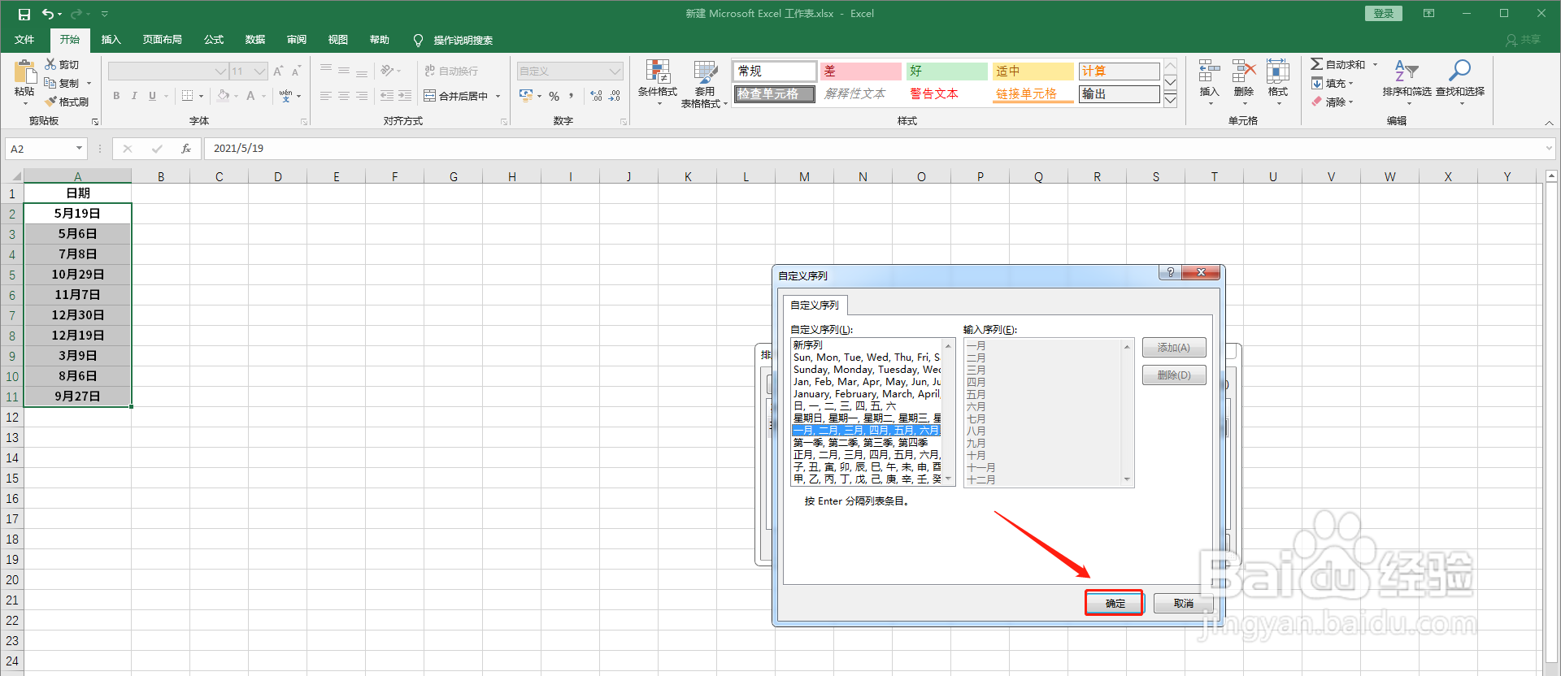This screenshot has height=676, width=1561.
Task: Select the Sunday, Monday list entry
Action: 866,370
